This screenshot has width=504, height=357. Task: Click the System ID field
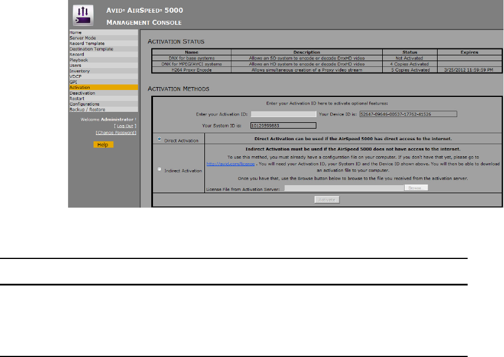[283, 126]
